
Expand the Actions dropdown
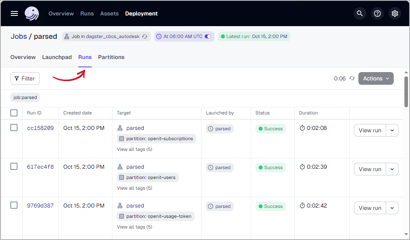coord(376,78)
